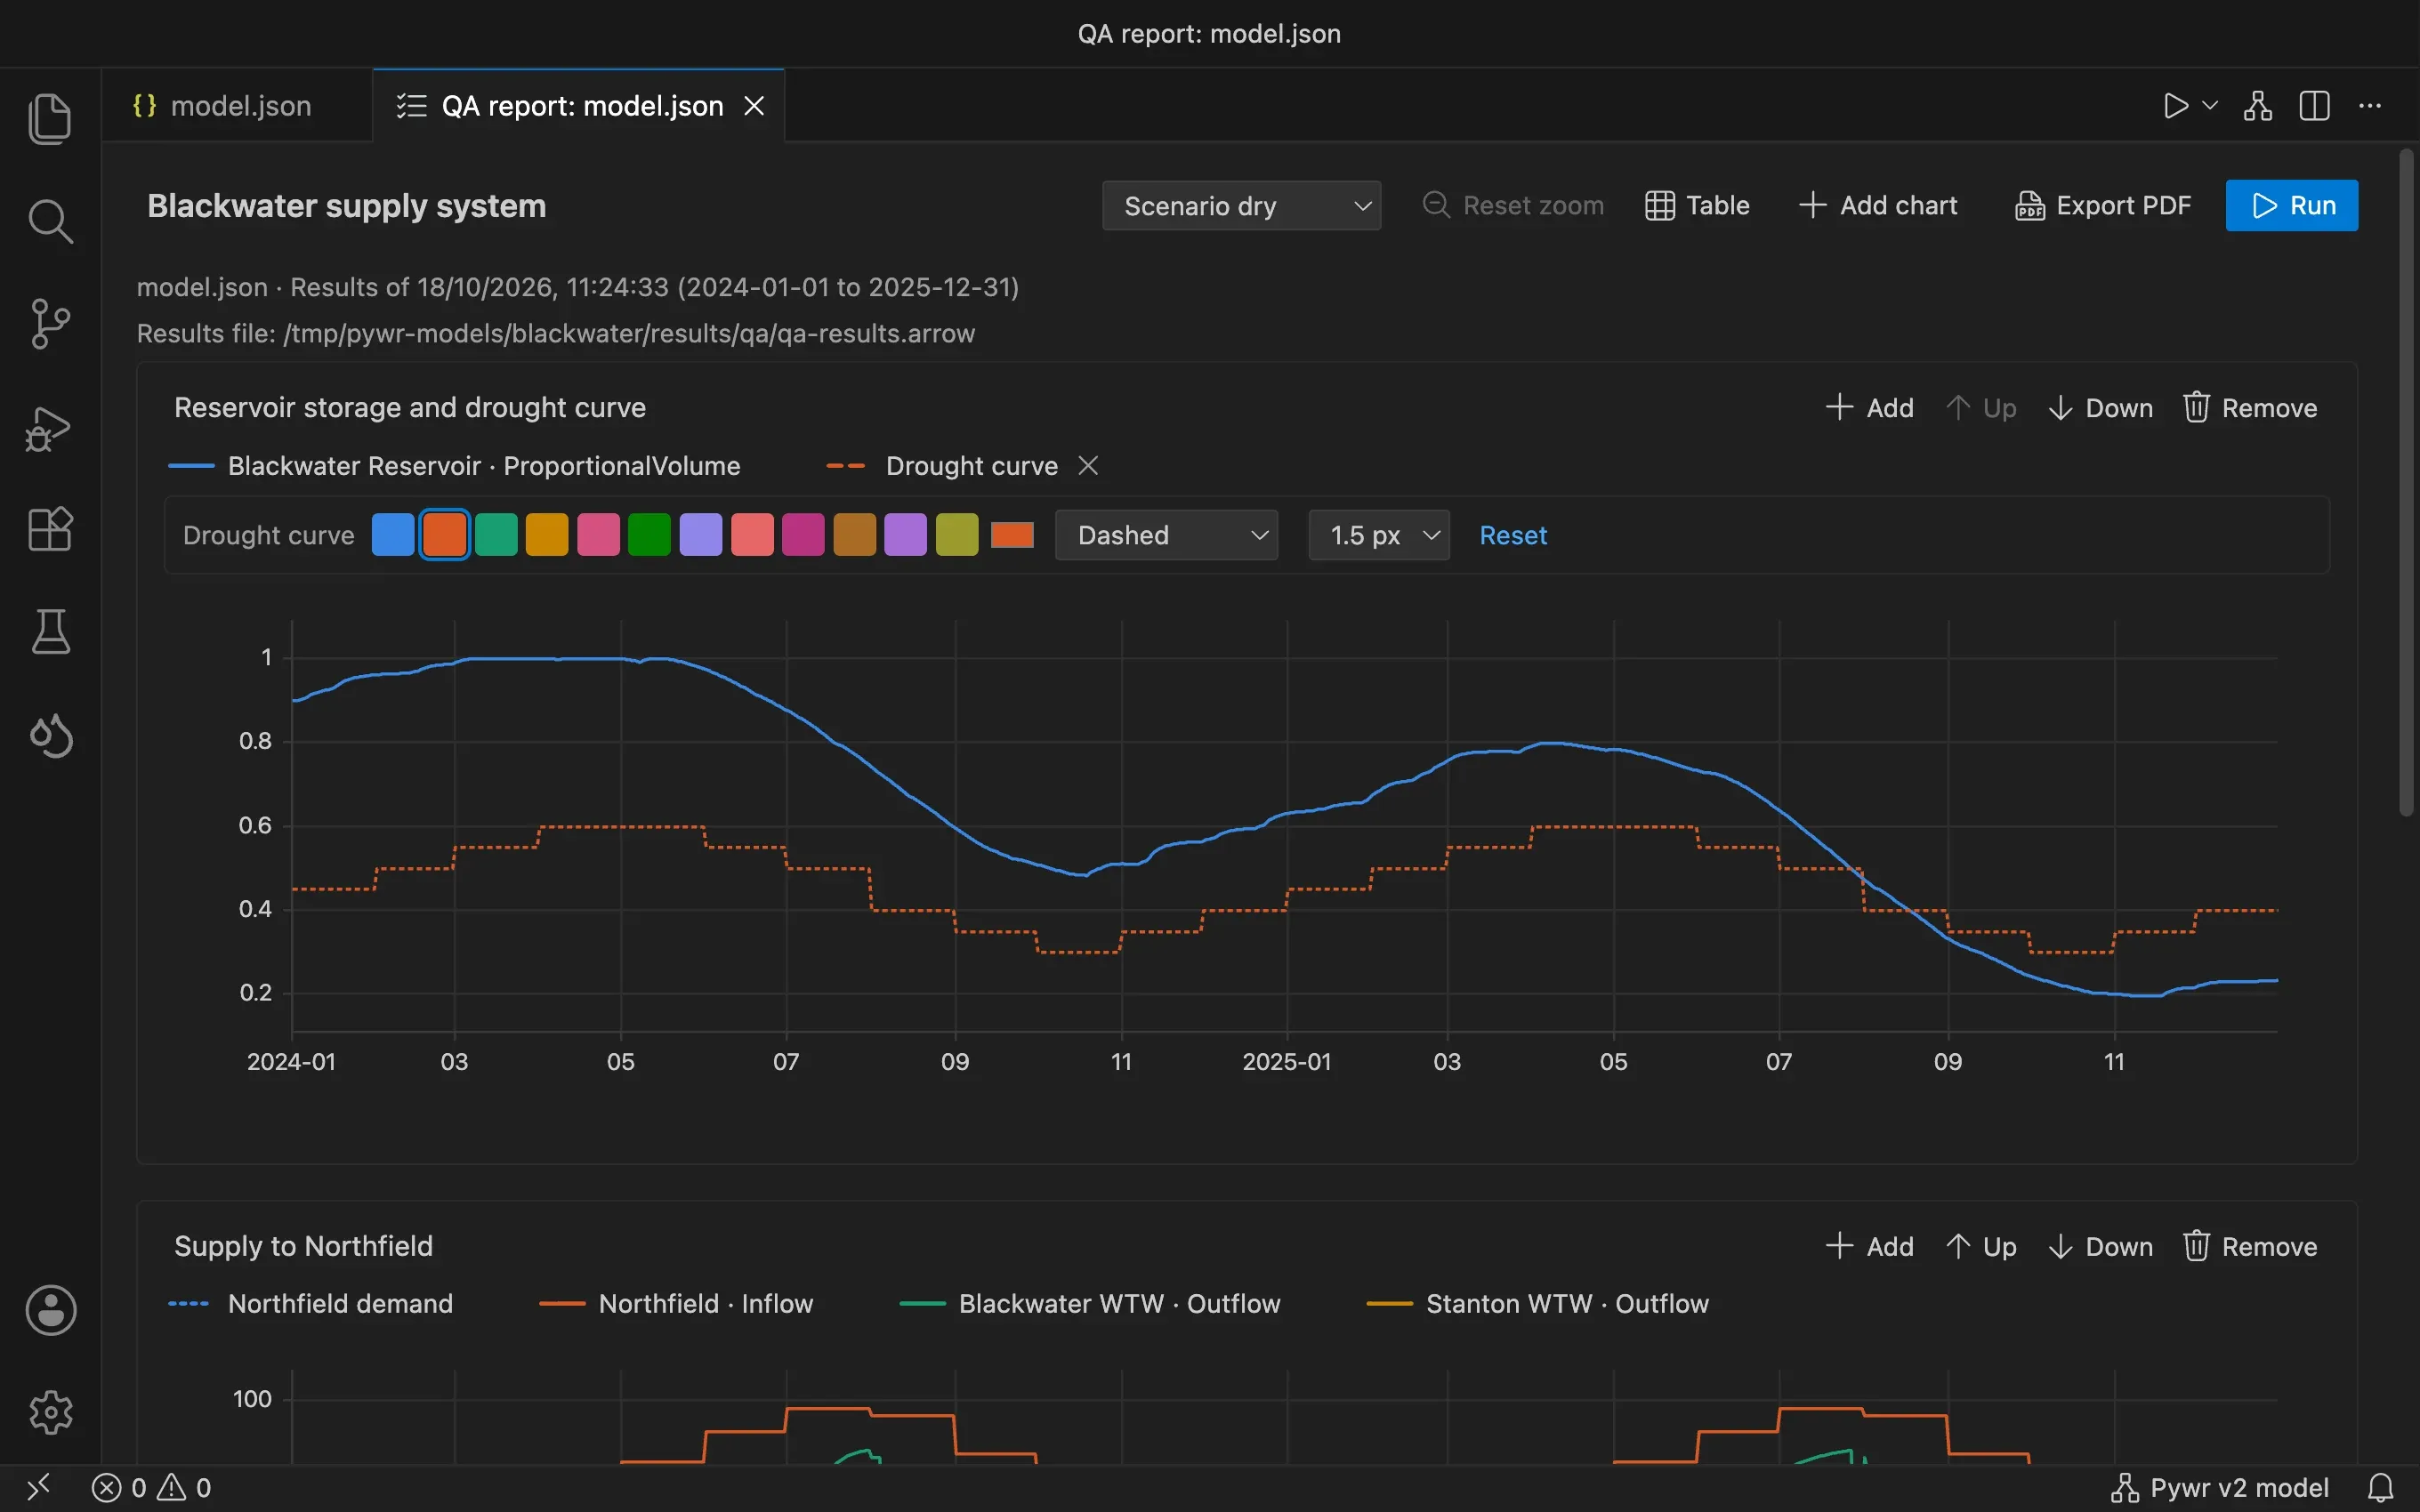
Task: Move Supply to Northfield chart Down
Action: pos(2100,1247)
